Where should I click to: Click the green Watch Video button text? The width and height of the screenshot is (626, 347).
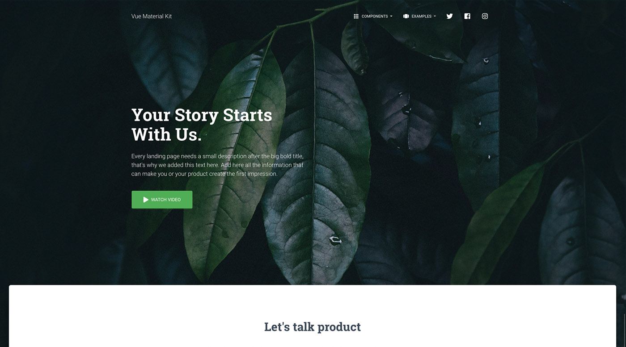(166, 200)
